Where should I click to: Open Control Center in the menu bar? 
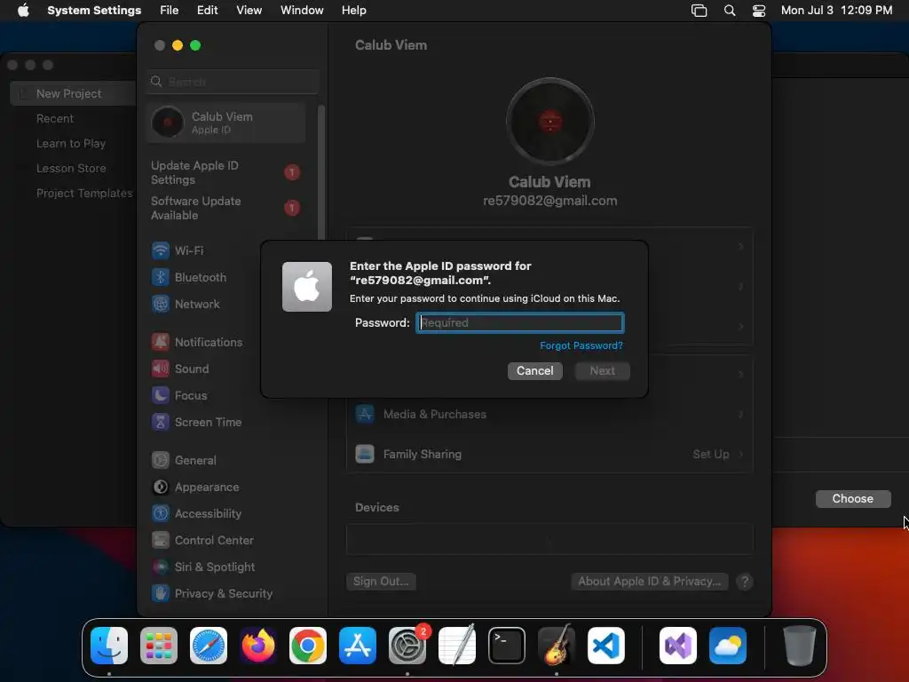tap(759, 11)
